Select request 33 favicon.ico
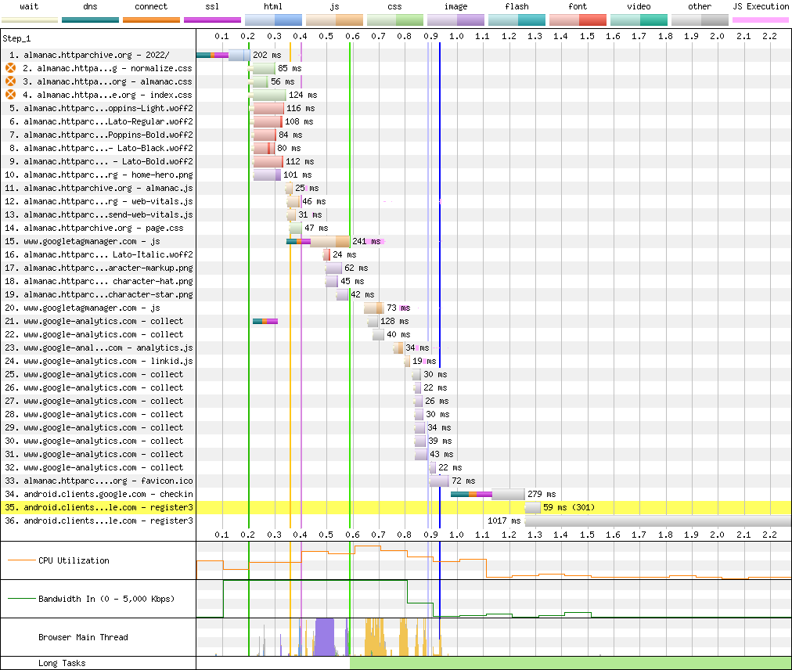Image resolution: width=792 pixels, height=670 pixels. [x=99, y=481]
